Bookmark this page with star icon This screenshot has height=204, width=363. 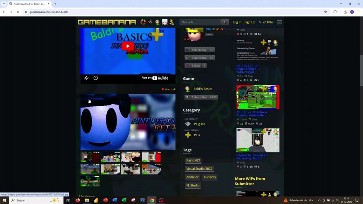coord(326,12)
